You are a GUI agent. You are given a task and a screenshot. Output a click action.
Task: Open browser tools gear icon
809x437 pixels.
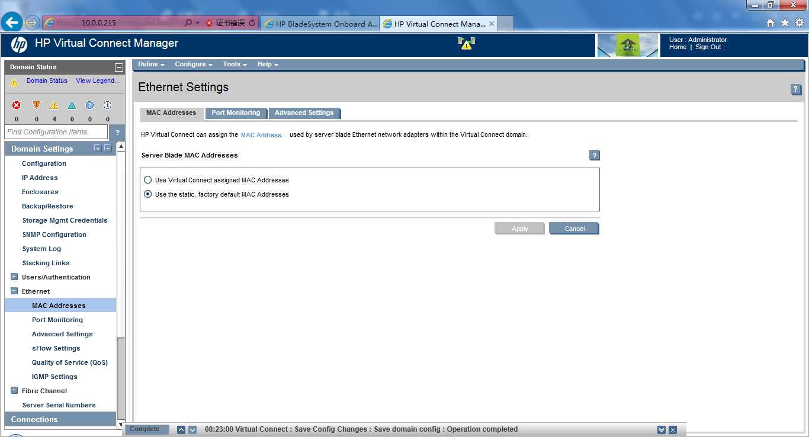[x=799, y=23]
